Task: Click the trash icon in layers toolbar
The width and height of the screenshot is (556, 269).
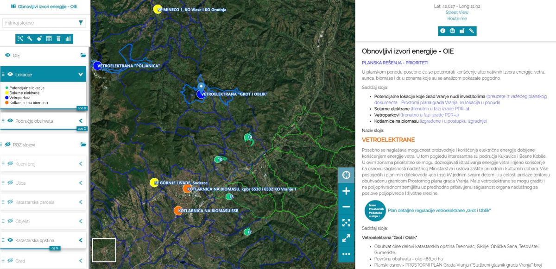Action: coord(58,38)
